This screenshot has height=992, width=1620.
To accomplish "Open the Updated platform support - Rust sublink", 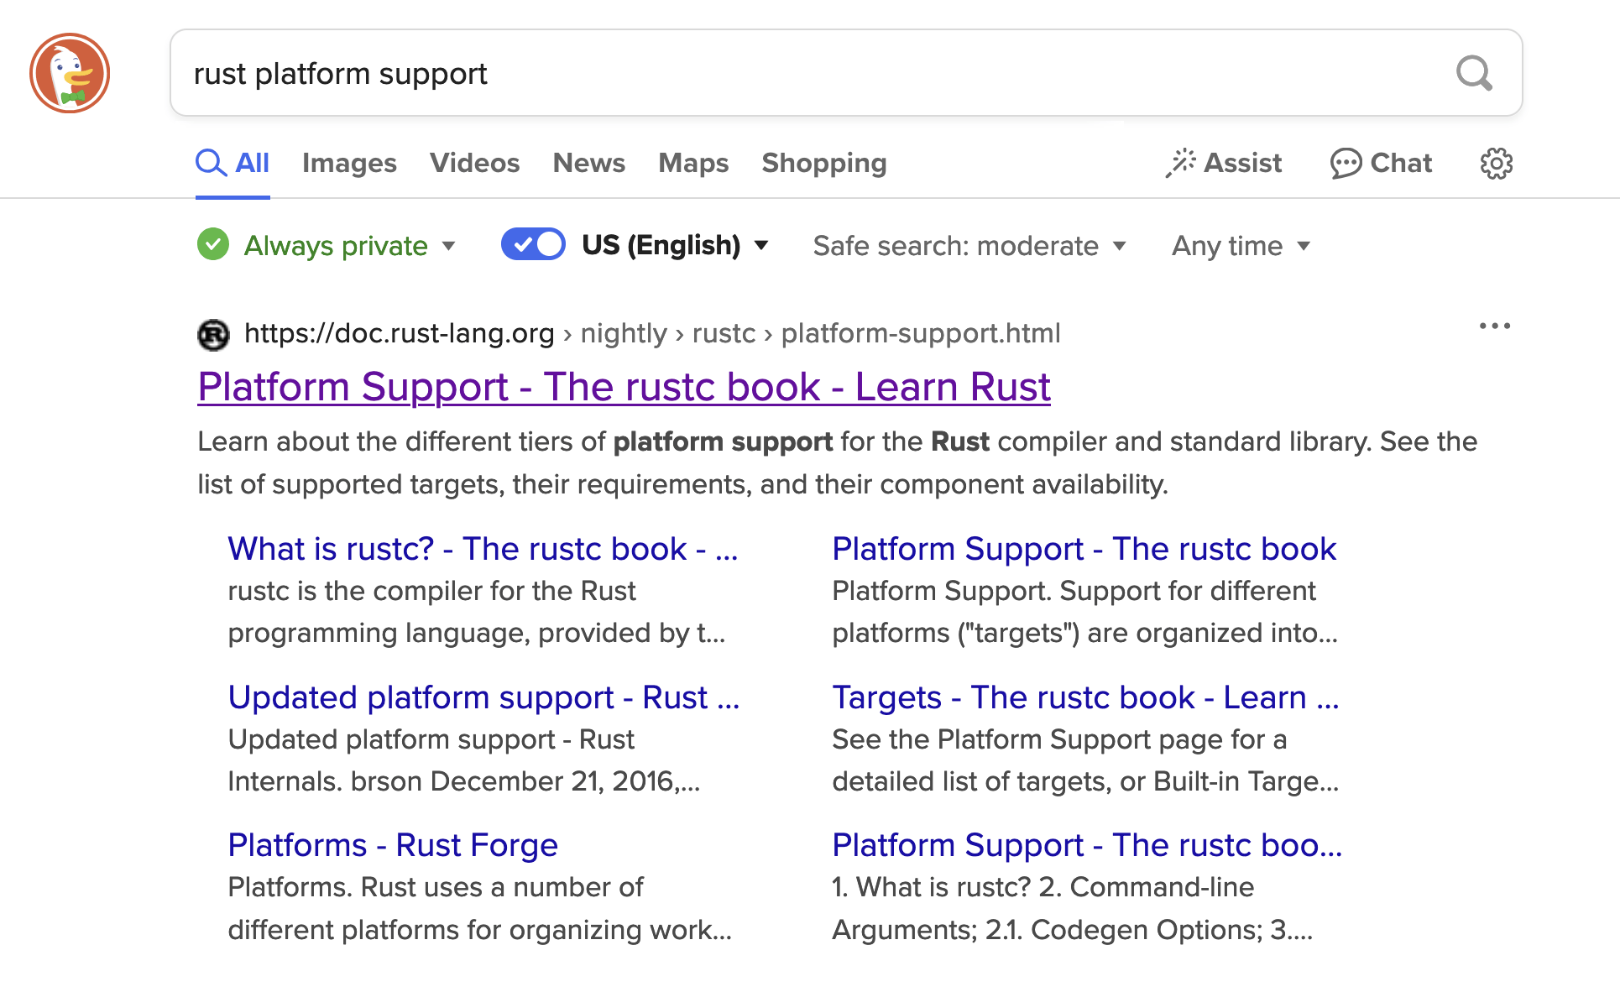I will 483,697.
